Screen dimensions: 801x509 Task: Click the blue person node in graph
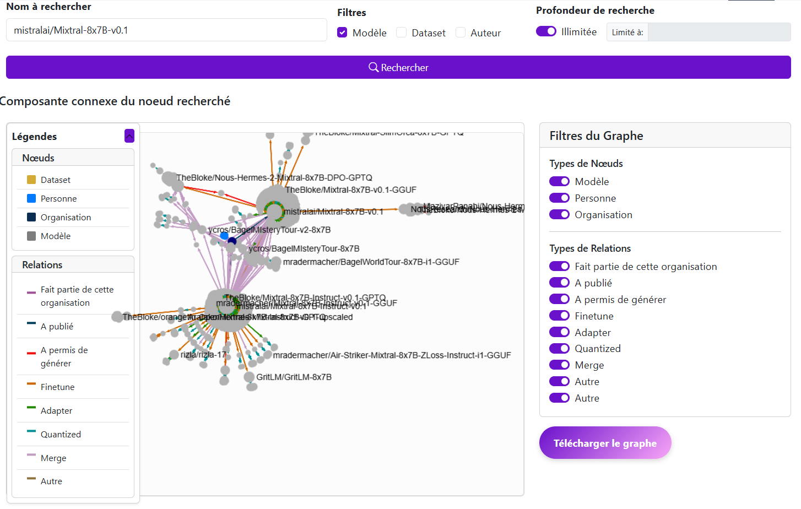(x=224, y=236)
